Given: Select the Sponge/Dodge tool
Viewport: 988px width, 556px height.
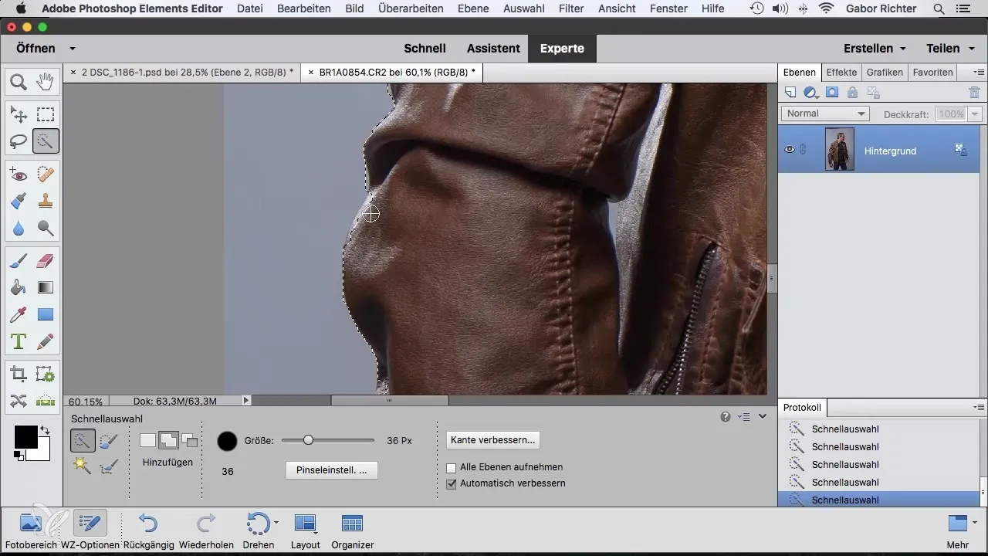Looking at the screenshot, I should click(46, 228).
